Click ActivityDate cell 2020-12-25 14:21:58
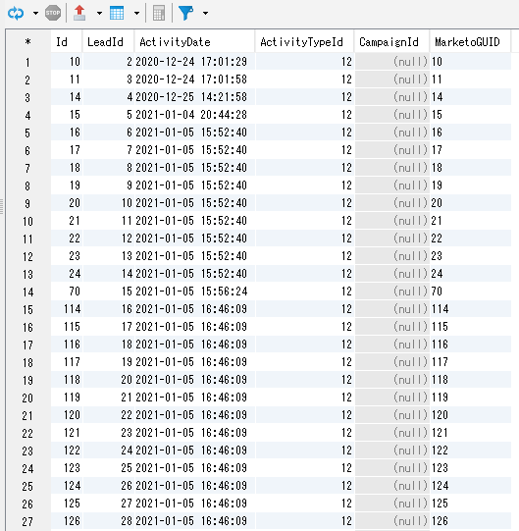The width and height of the screenshot is (519, 531). (x=195, y=97)
